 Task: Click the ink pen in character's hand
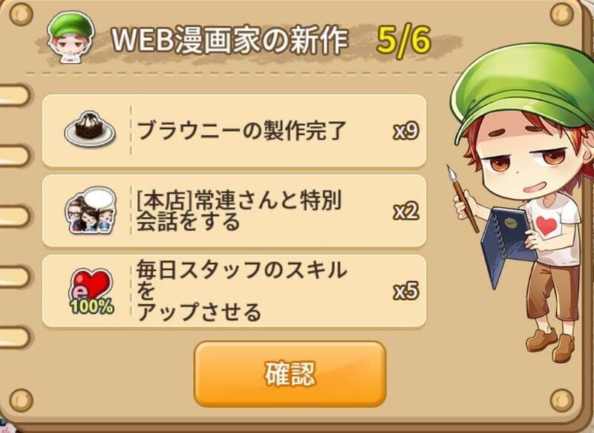(461, 198)
